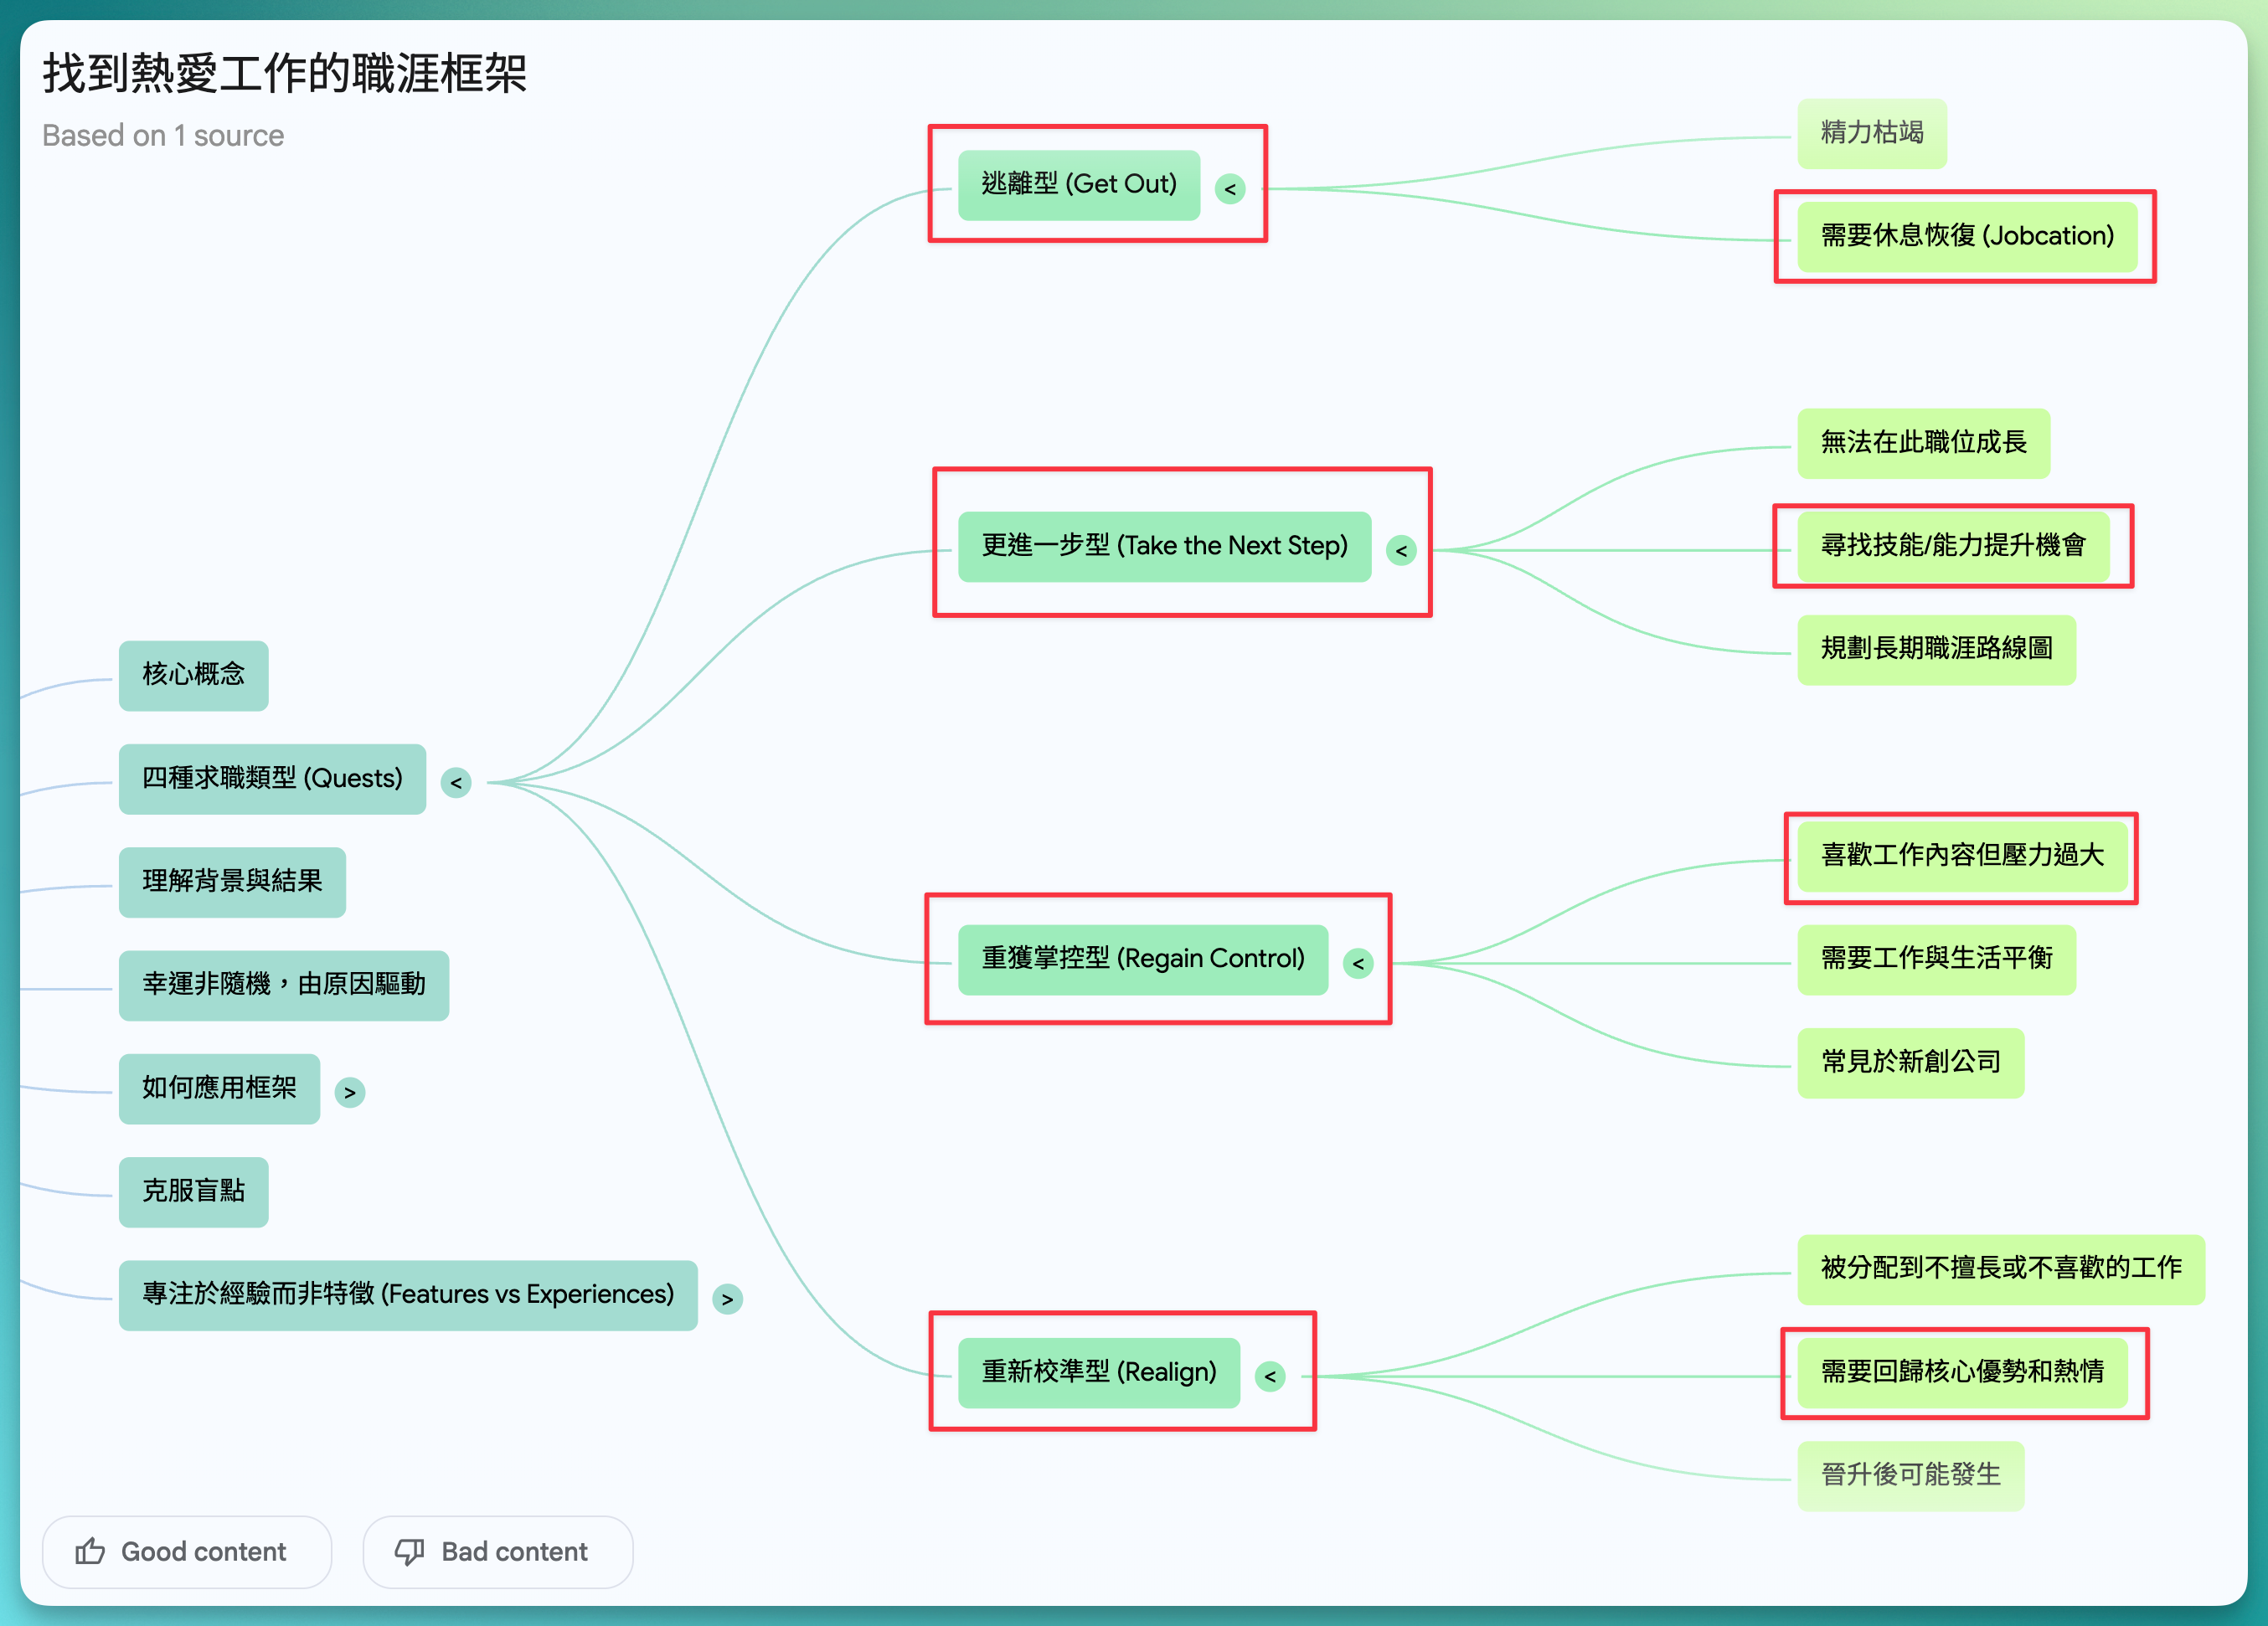Select the 規劃長期職涯路線圖 node

point(1936,649)
